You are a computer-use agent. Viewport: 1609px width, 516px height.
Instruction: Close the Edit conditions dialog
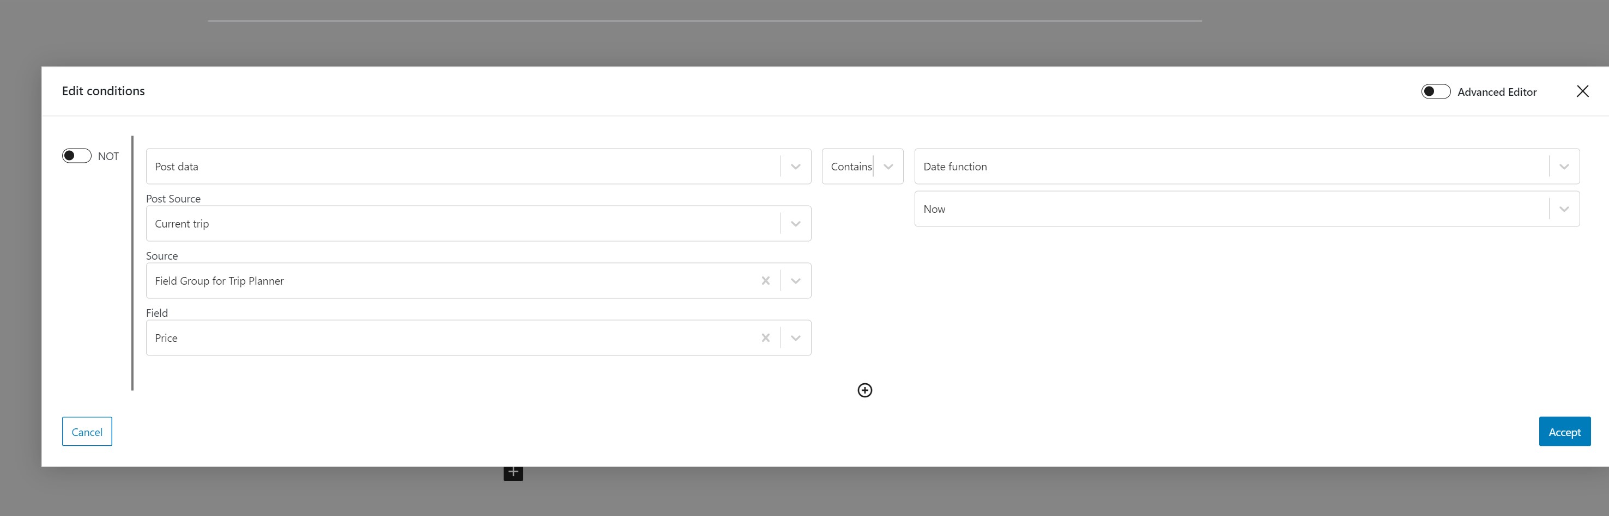pyautogui.click(x=1582, y=92)
